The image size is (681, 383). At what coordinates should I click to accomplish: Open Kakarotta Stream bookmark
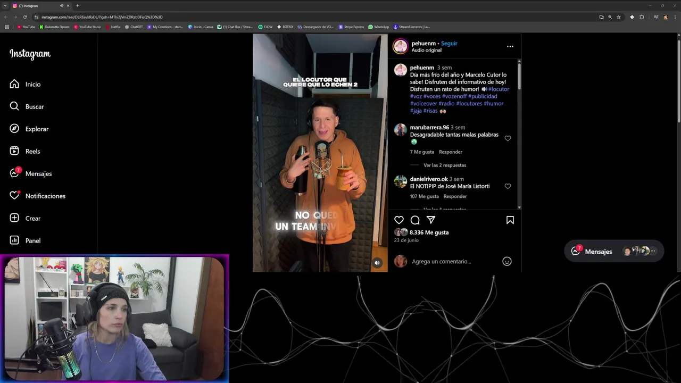pyautogui.click(x=55, y=27)
